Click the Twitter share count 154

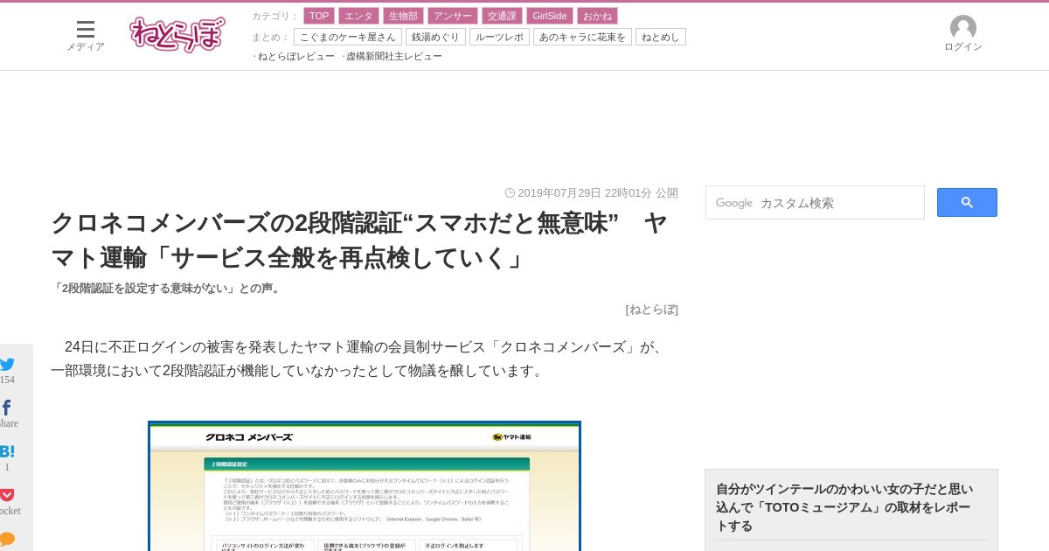point(7,380)
